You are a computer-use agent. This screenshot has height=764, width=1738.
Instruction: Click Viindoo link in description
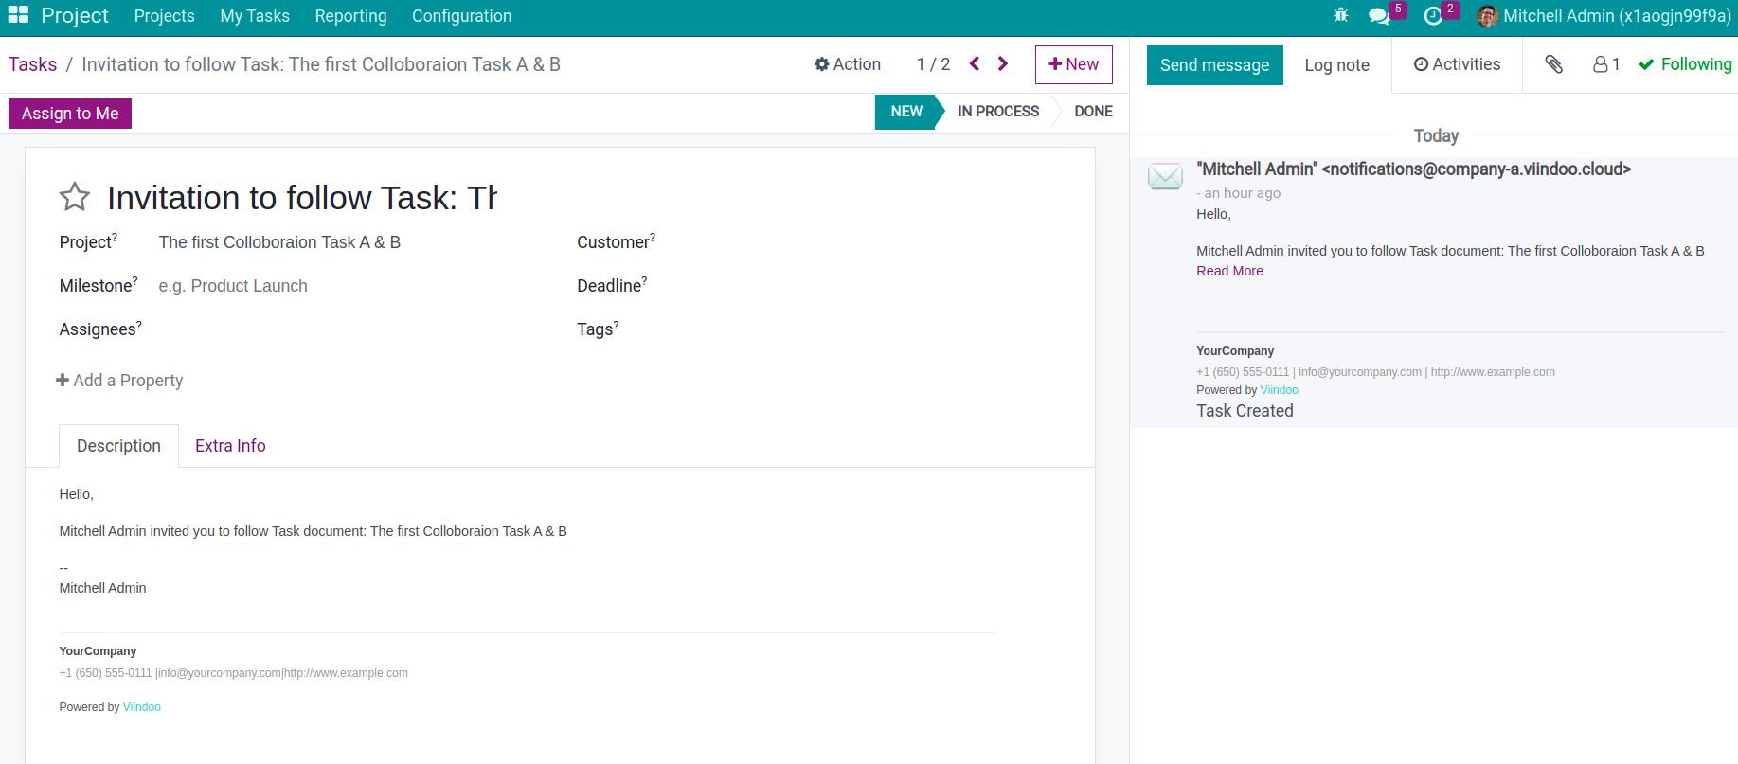click(142, 707)
